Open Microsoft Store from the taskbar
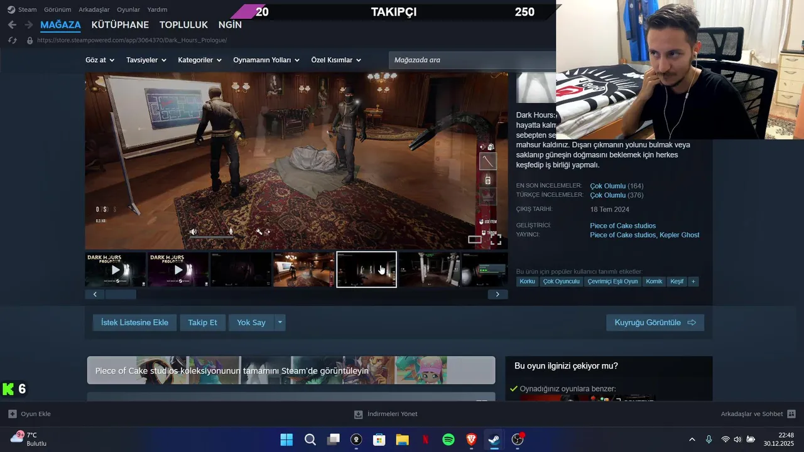The width and height of the screenshot is (804, 452). point(379,439)
